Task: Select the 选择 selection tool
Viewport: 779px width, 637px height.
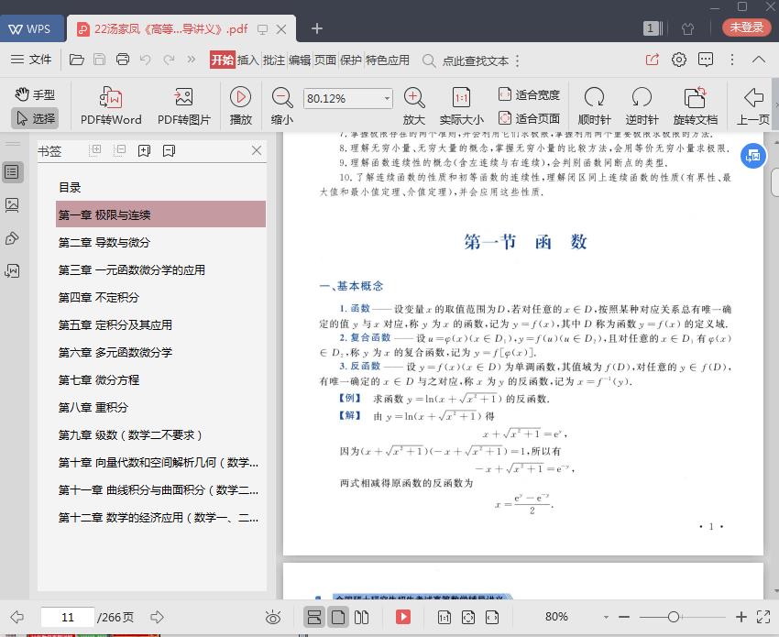Action: point(35,118)
